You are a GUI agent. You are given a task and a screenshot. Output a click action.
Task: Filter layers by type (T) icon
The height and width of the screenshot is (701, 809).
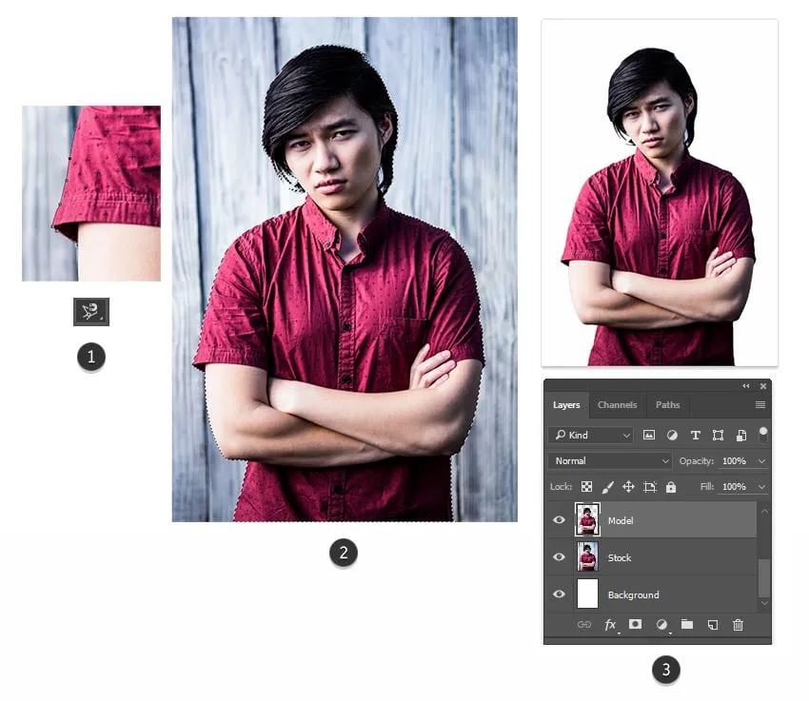click(695, 435)
